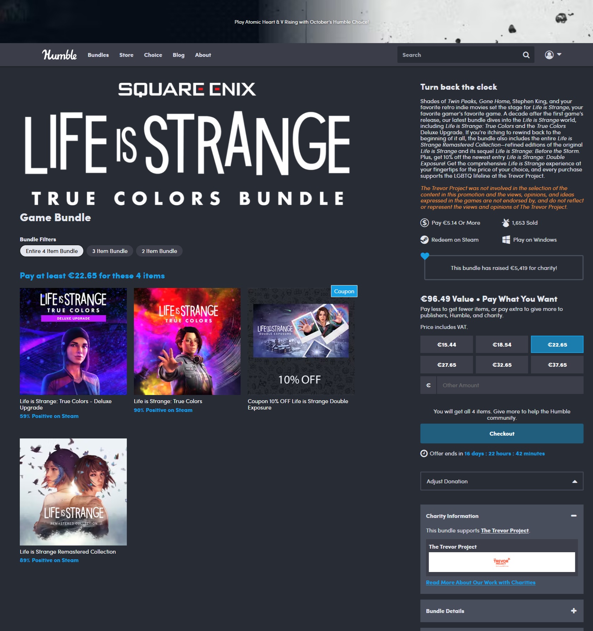Select the Entire 4 Item Bundle filter
Viewport: 593px width, 631px height.
(52, 251)
